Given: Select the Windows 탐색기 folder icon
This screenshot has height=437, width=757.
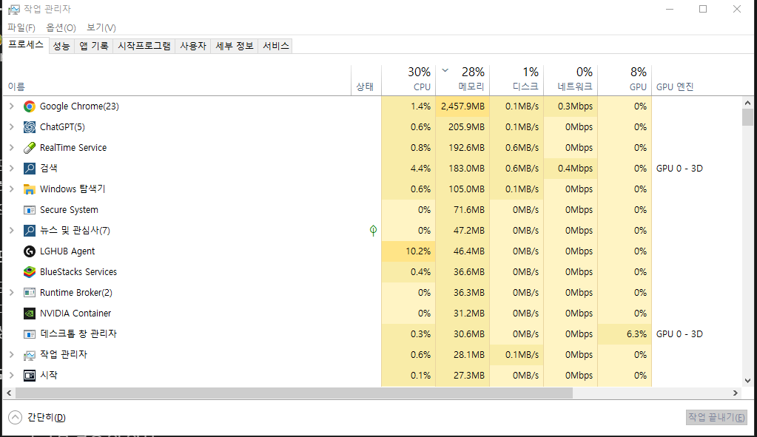Looking at the screenshot, I should click(30, 189).
